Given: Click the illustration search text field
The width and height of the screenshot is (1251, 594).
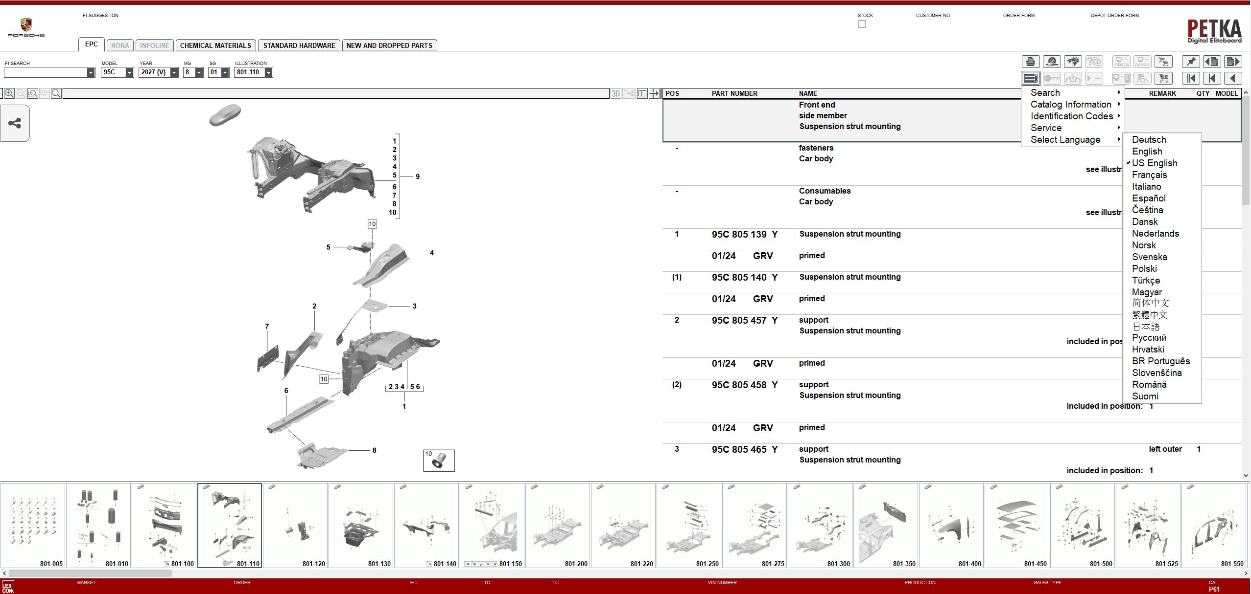Looking at the screenshot, I should [x=336, y=93].
